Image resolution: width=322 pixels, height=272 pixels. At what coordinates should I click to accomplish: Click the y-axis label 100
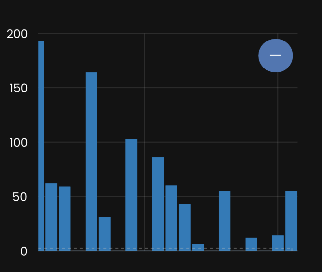(x=18, y=143)
